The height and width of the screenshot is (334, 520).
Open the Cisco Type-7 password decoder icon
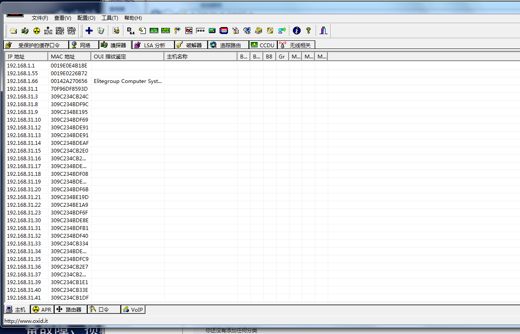[x=154, y=31]
